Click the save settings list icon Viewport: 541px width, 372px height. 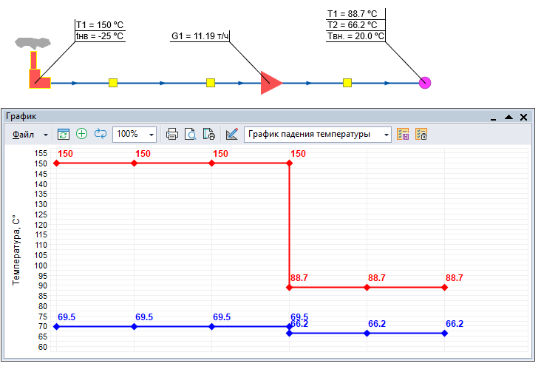click(404, 134)
